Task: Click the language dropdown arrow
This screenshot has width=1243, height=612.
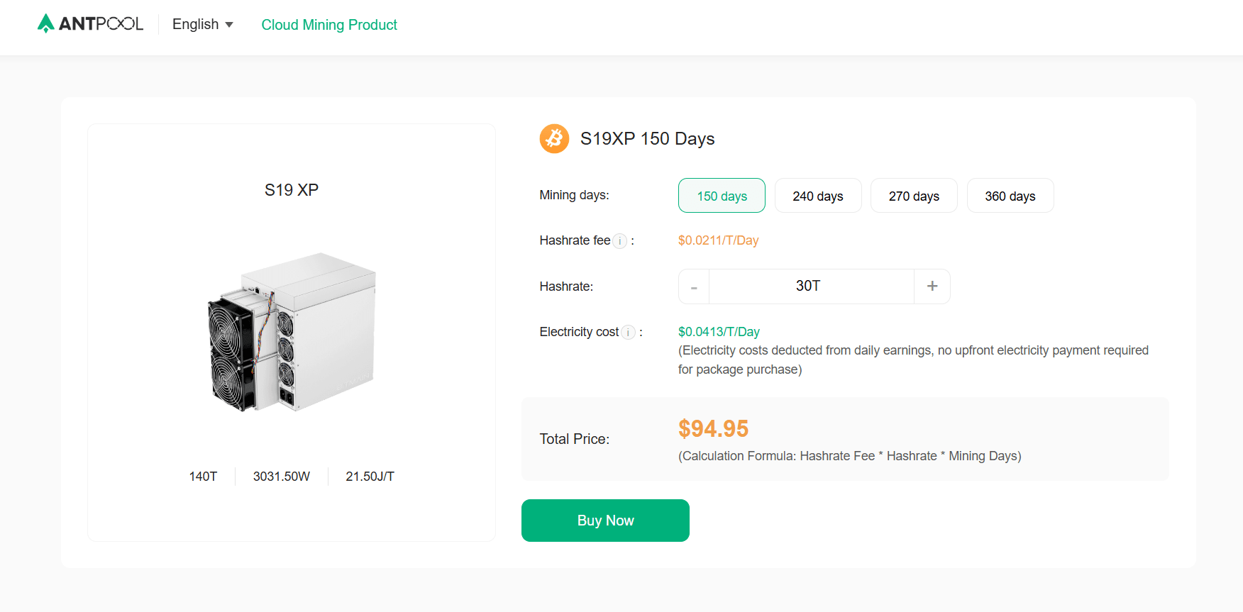Action: [229, 25]
